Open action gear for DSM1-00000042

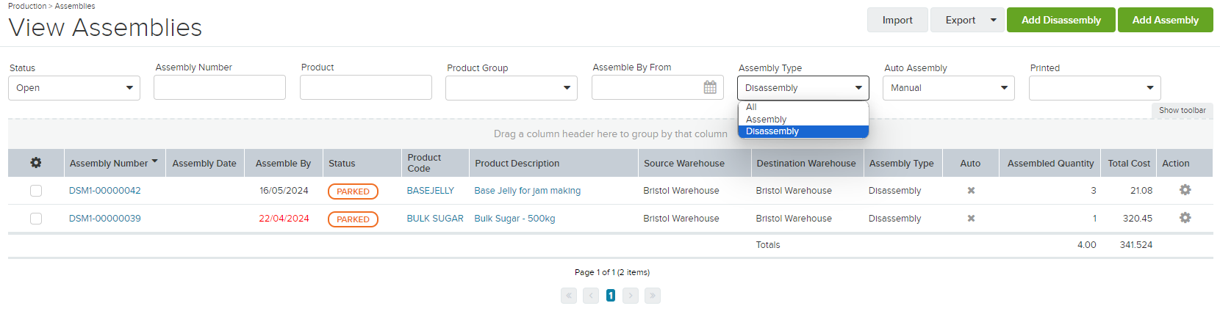[1185, 190]
